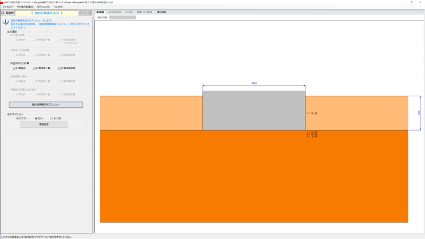Toggle 計算条件 under 円弧すべりの計算
Viewport: 425px width, 239px height.
(19, 55)
